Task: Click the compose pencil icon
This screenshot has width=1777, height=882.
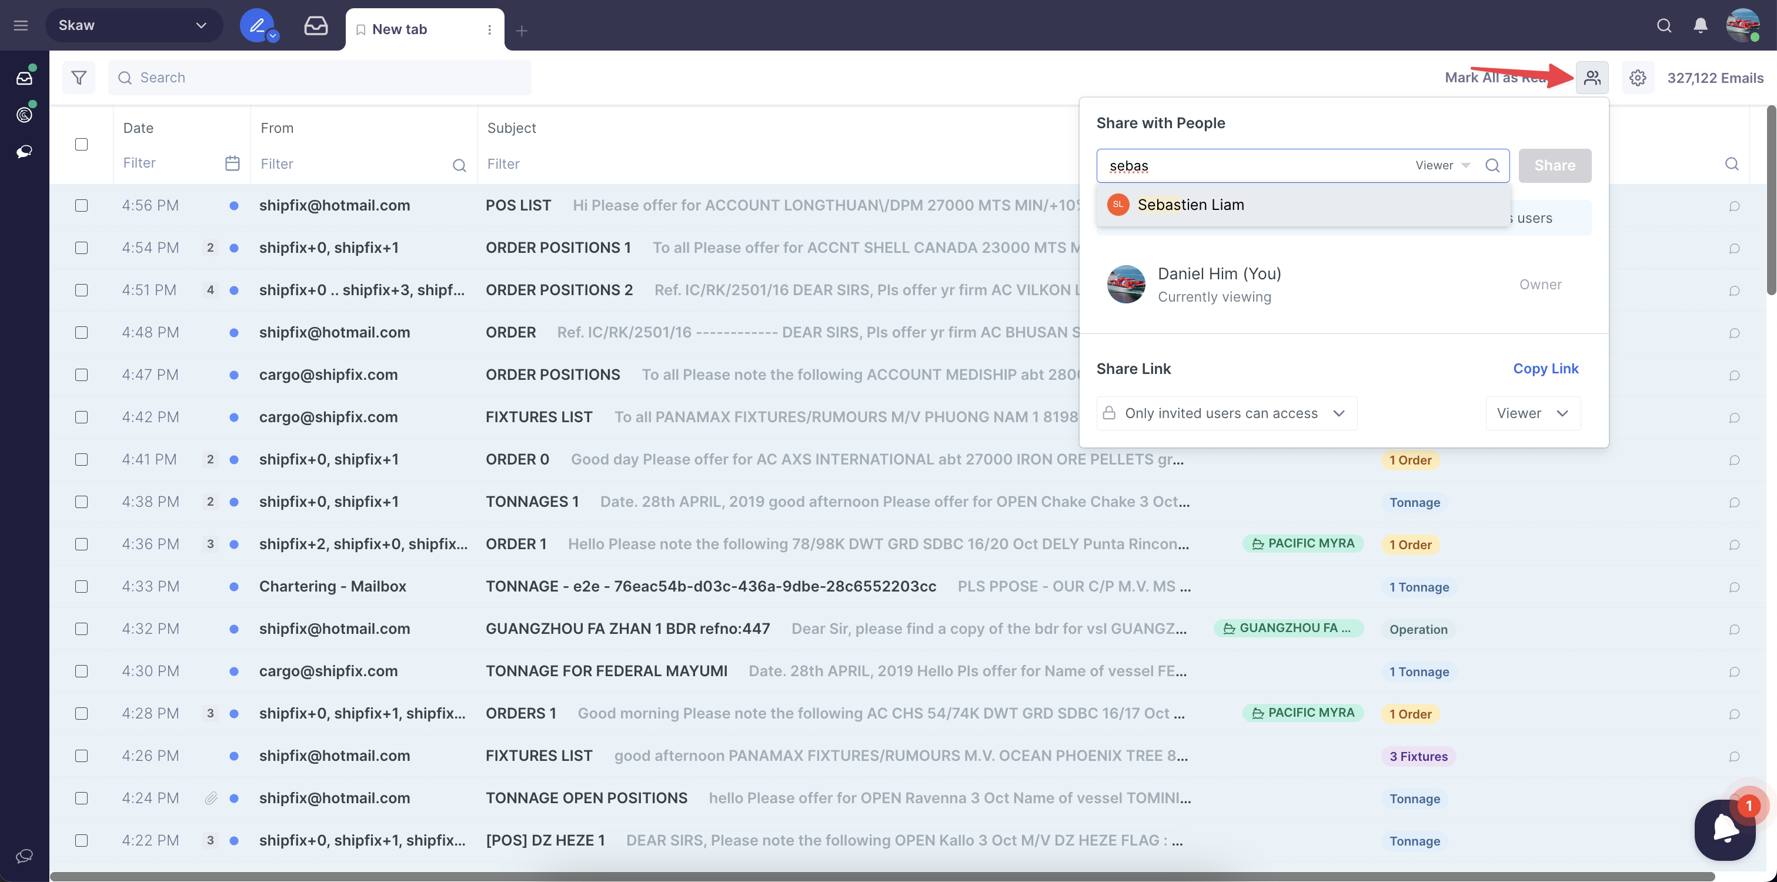Action: click(256, 25)
